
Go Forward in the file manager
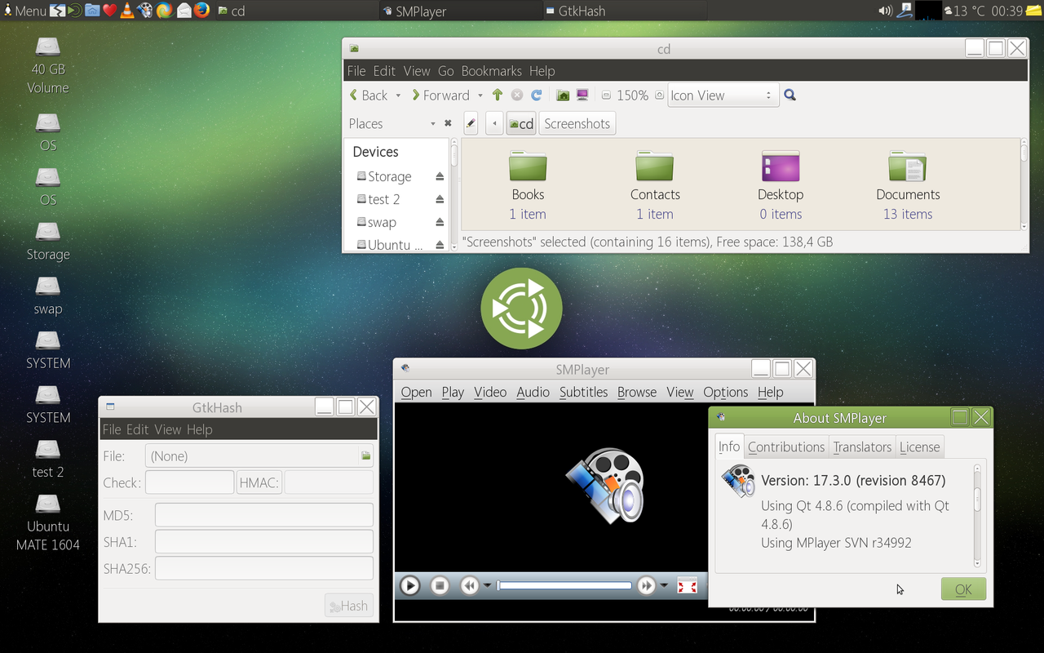pos(440,95)
